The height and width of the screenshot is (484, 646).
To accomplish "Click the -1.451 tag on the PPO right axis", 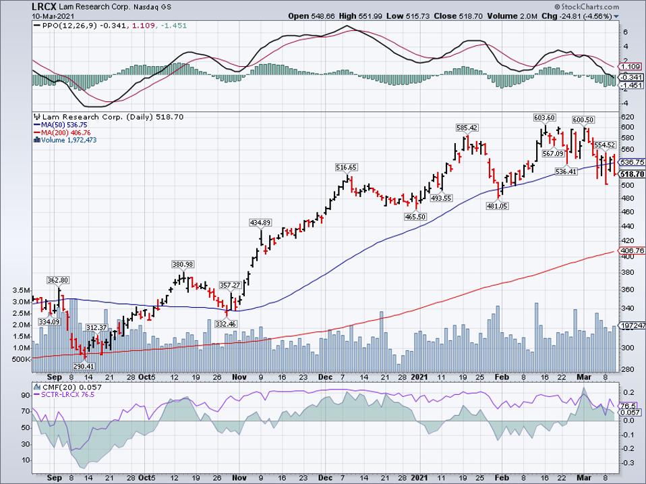I will click(631, 85).
